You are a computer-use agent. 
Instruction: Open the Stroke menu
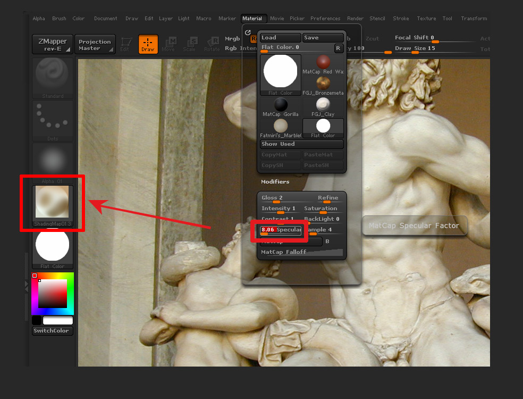coord(401,19)
